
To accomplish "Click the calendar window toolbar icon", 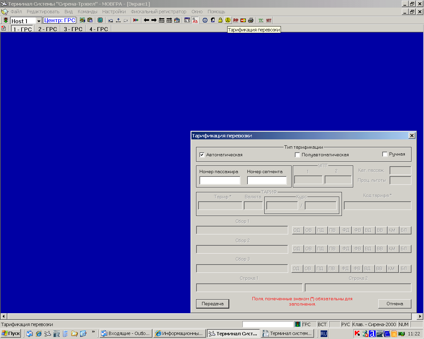I will pyautogui.click(x=187, y=20).
